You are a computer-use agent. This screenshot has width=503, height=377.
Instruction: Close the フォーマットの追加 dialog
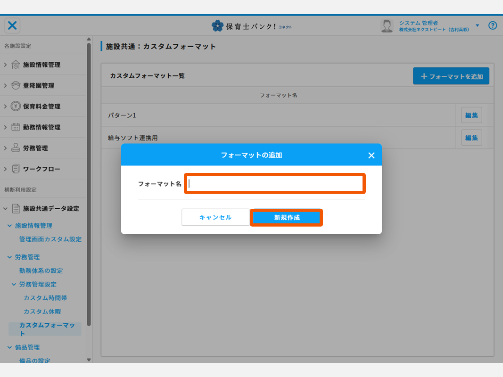[371, 155]
